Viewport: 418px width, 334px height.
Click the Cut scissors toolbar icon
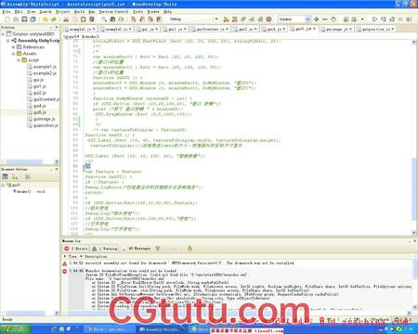point(66,19)
